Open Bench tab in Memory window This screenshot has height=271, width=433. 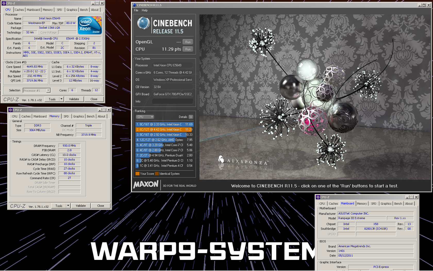pos(91,116)
